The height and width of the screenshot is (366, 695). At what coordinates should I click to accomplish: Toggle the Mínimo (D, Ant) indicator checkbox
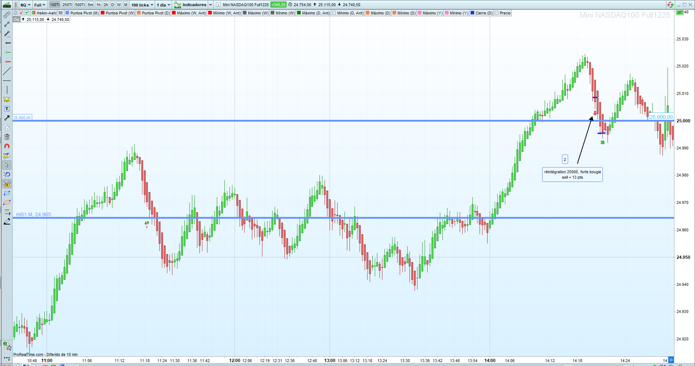click(334, 13)
